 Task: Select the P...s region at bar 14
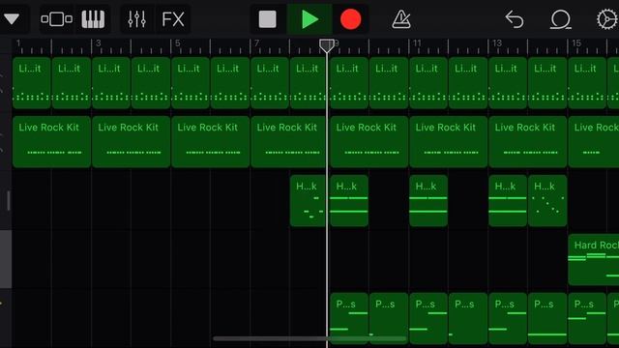pos(547,318)
